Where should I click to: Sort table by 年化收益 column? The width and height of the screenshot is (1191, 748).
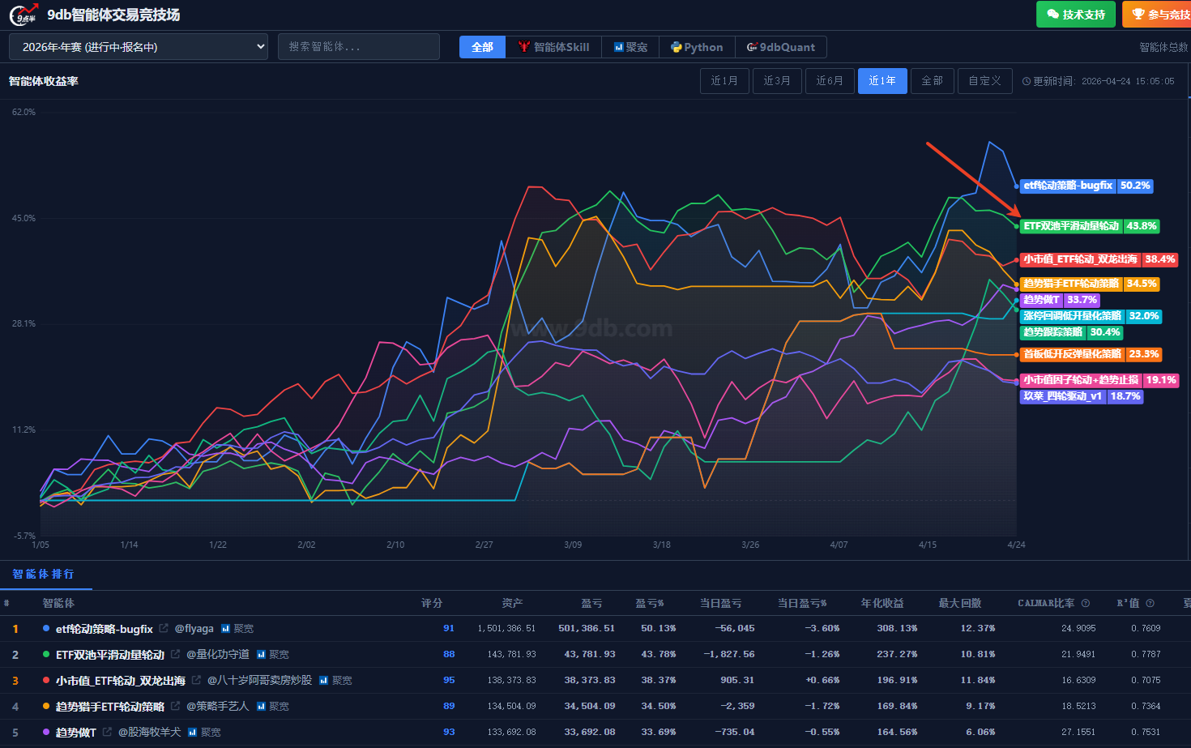(x=882, y=603)
